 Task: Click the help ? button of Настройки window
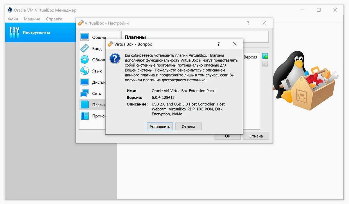(248, 23)
